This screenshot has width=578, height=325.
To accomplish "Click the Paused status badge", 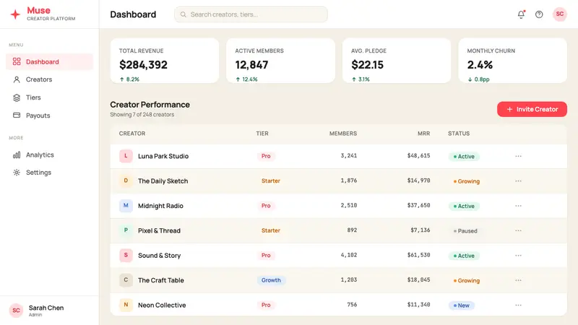I will click(465, 231).
